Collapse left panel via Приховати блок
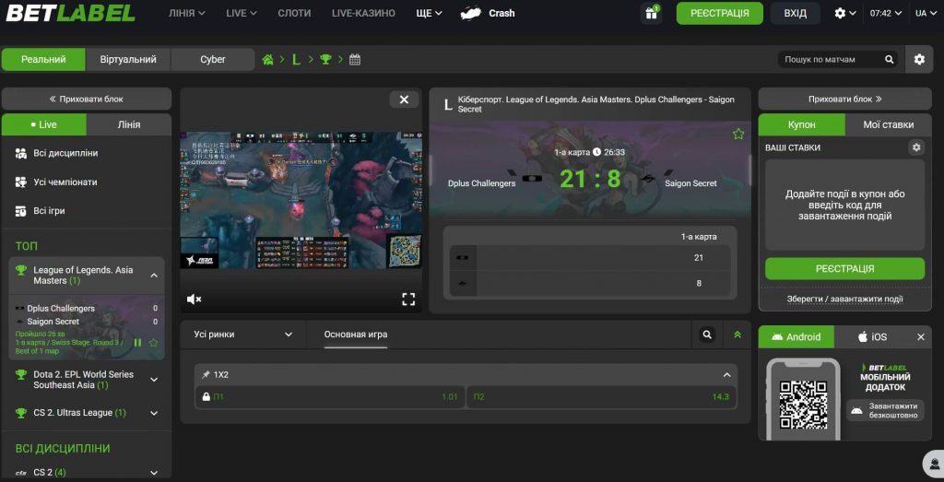The image size is (944, 482). [86, 99]
